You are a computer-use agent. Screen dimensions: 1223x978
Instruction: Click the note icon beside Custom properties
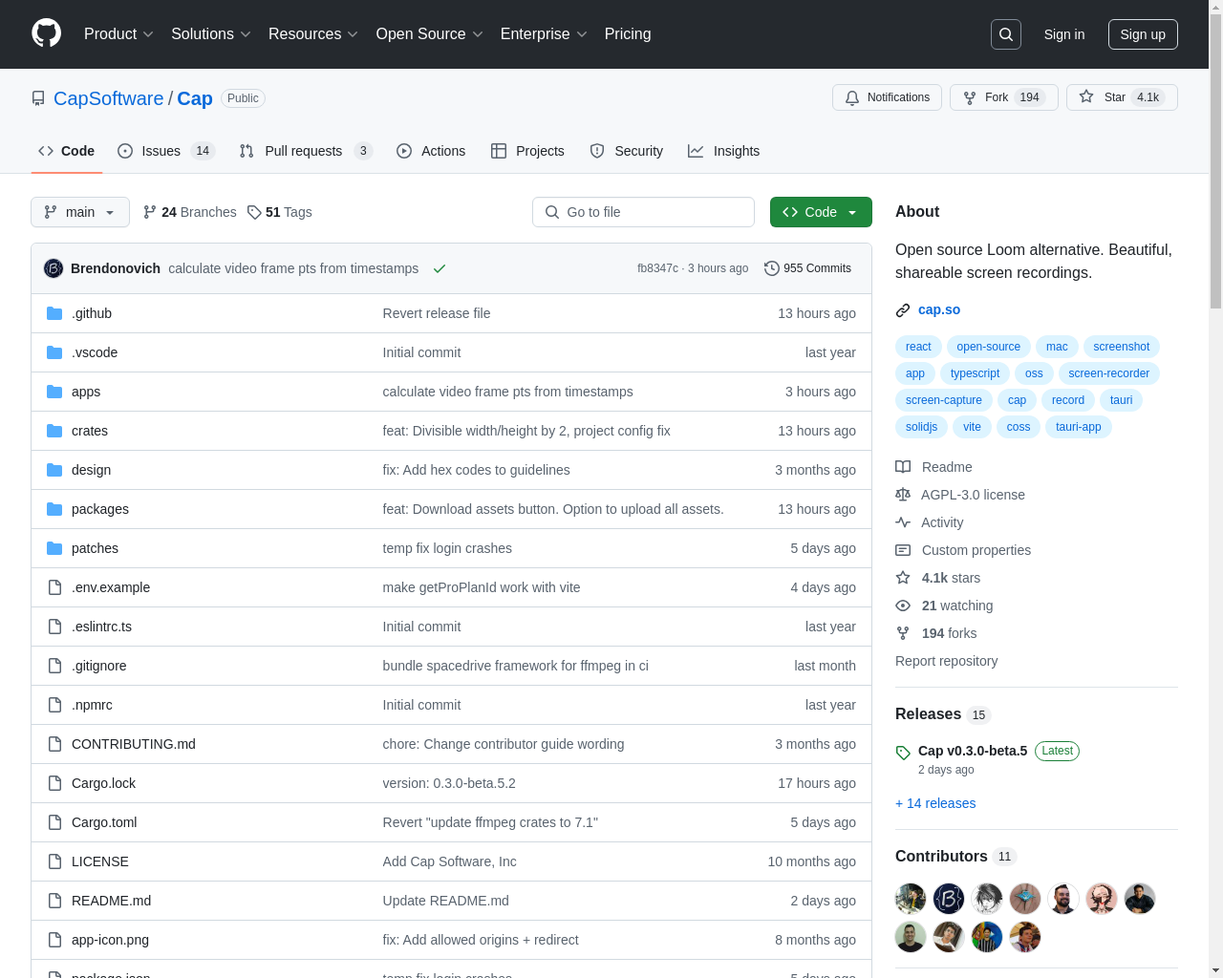coord(903,550)
